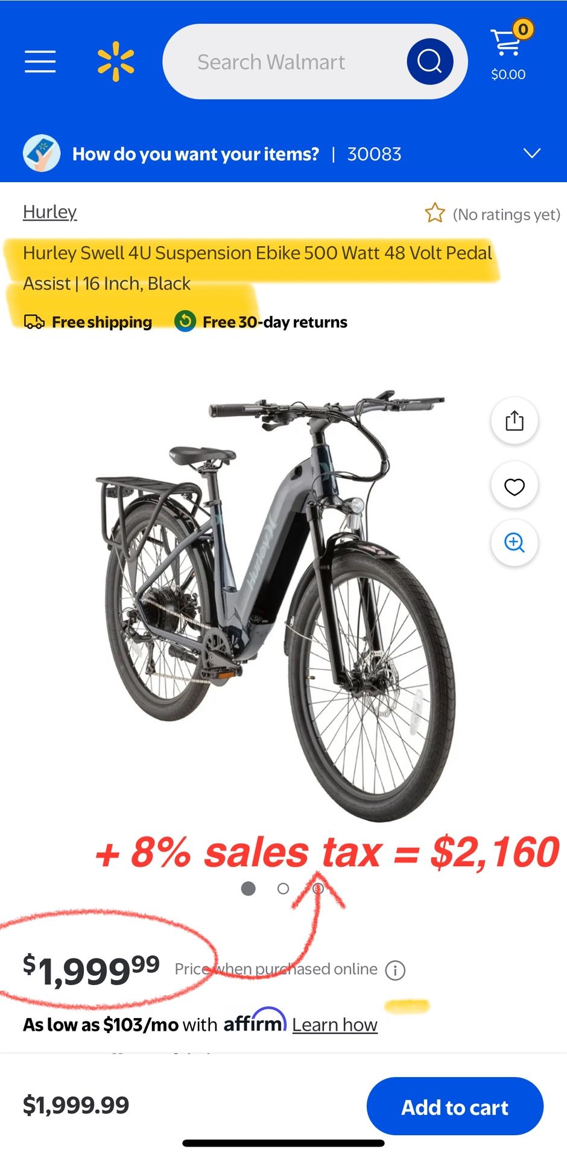Viewport: 567px width, 1158px height.
Task: Click the Add to cart button
Action: (455, 1106)
